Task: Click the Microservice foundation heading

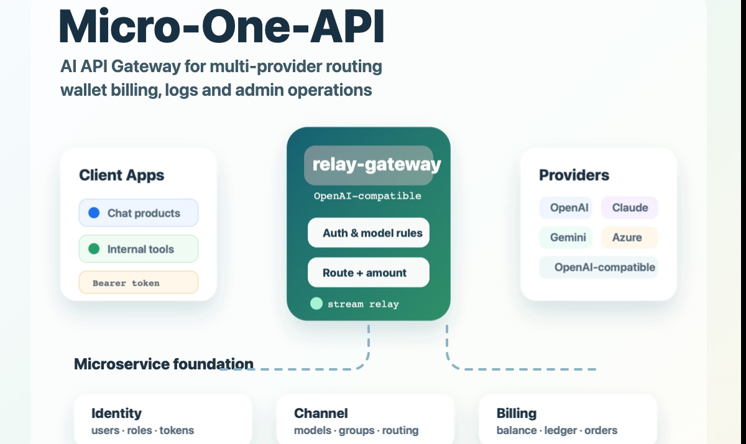Action: (163, 364)
